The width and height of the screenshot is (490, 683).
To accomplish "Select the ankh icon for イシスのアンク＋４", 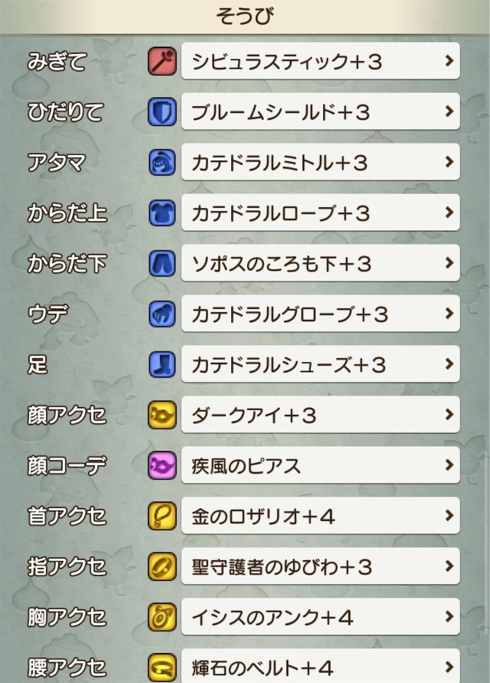I will [161, 617].
